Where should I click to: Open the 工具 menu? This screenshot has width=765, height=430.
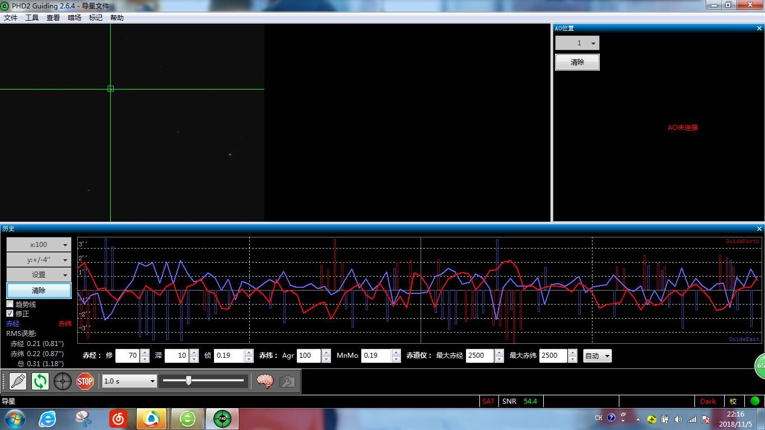(x=32, y=18)
